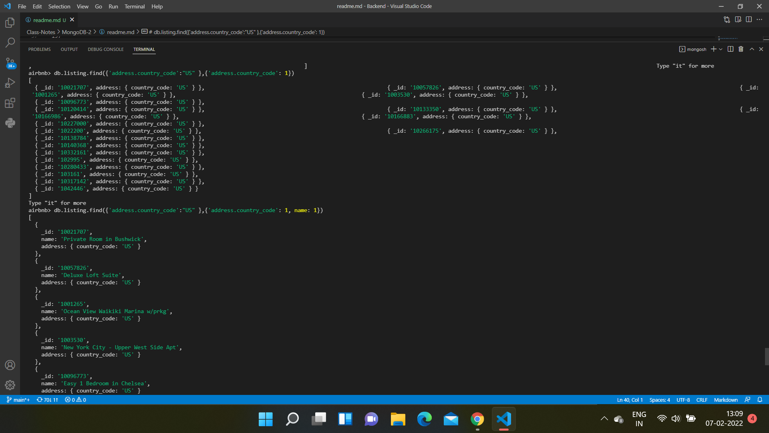This screenshot has width=769, height=433.
Task: Kill the terminal using the trash icon
Action: pyautogui.click(x=741, y=49)
